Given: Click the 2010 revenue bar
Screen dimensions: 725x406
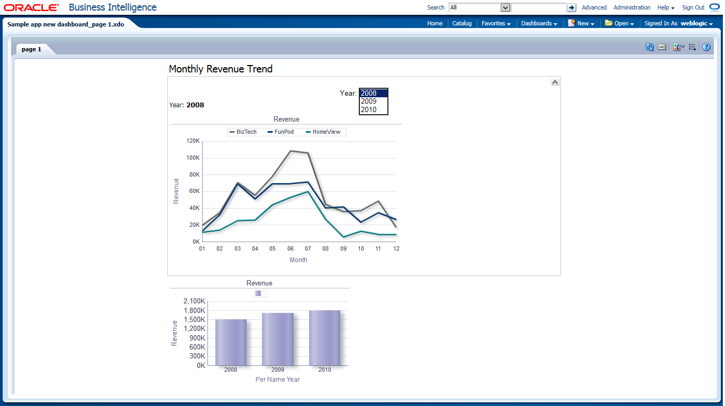Looking at the screenshot, I should pyautogui.click(x=324, y=338).
